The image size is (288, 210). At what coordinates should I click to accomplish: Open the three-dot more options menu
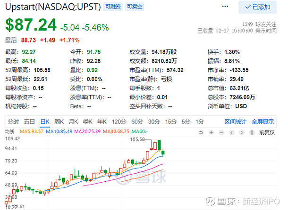pyautogui.click(x=225, y=7)
